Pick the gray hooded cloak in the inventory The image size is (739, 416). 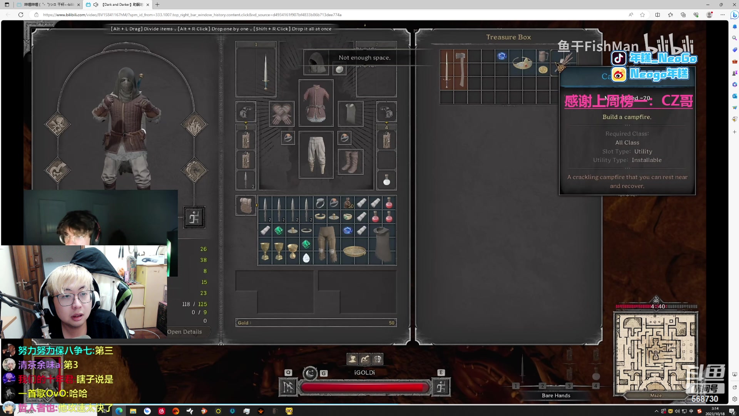(382, 244)
